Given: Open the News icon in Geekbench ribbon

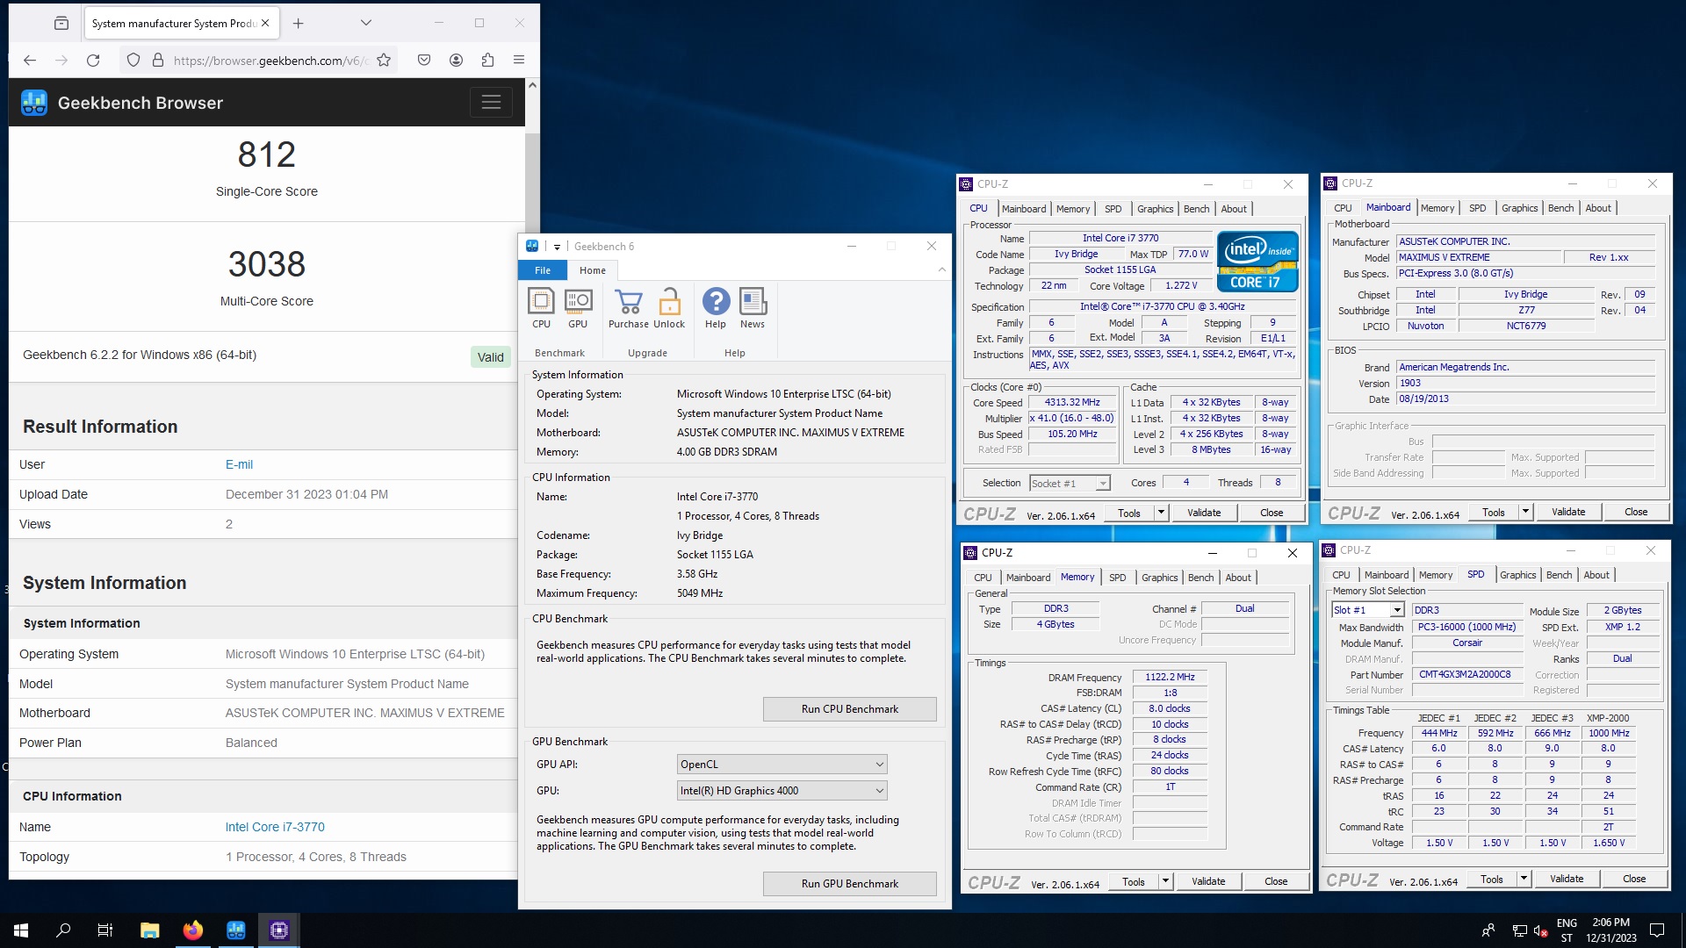Looking at the screenshot, I should pos(753,308).
